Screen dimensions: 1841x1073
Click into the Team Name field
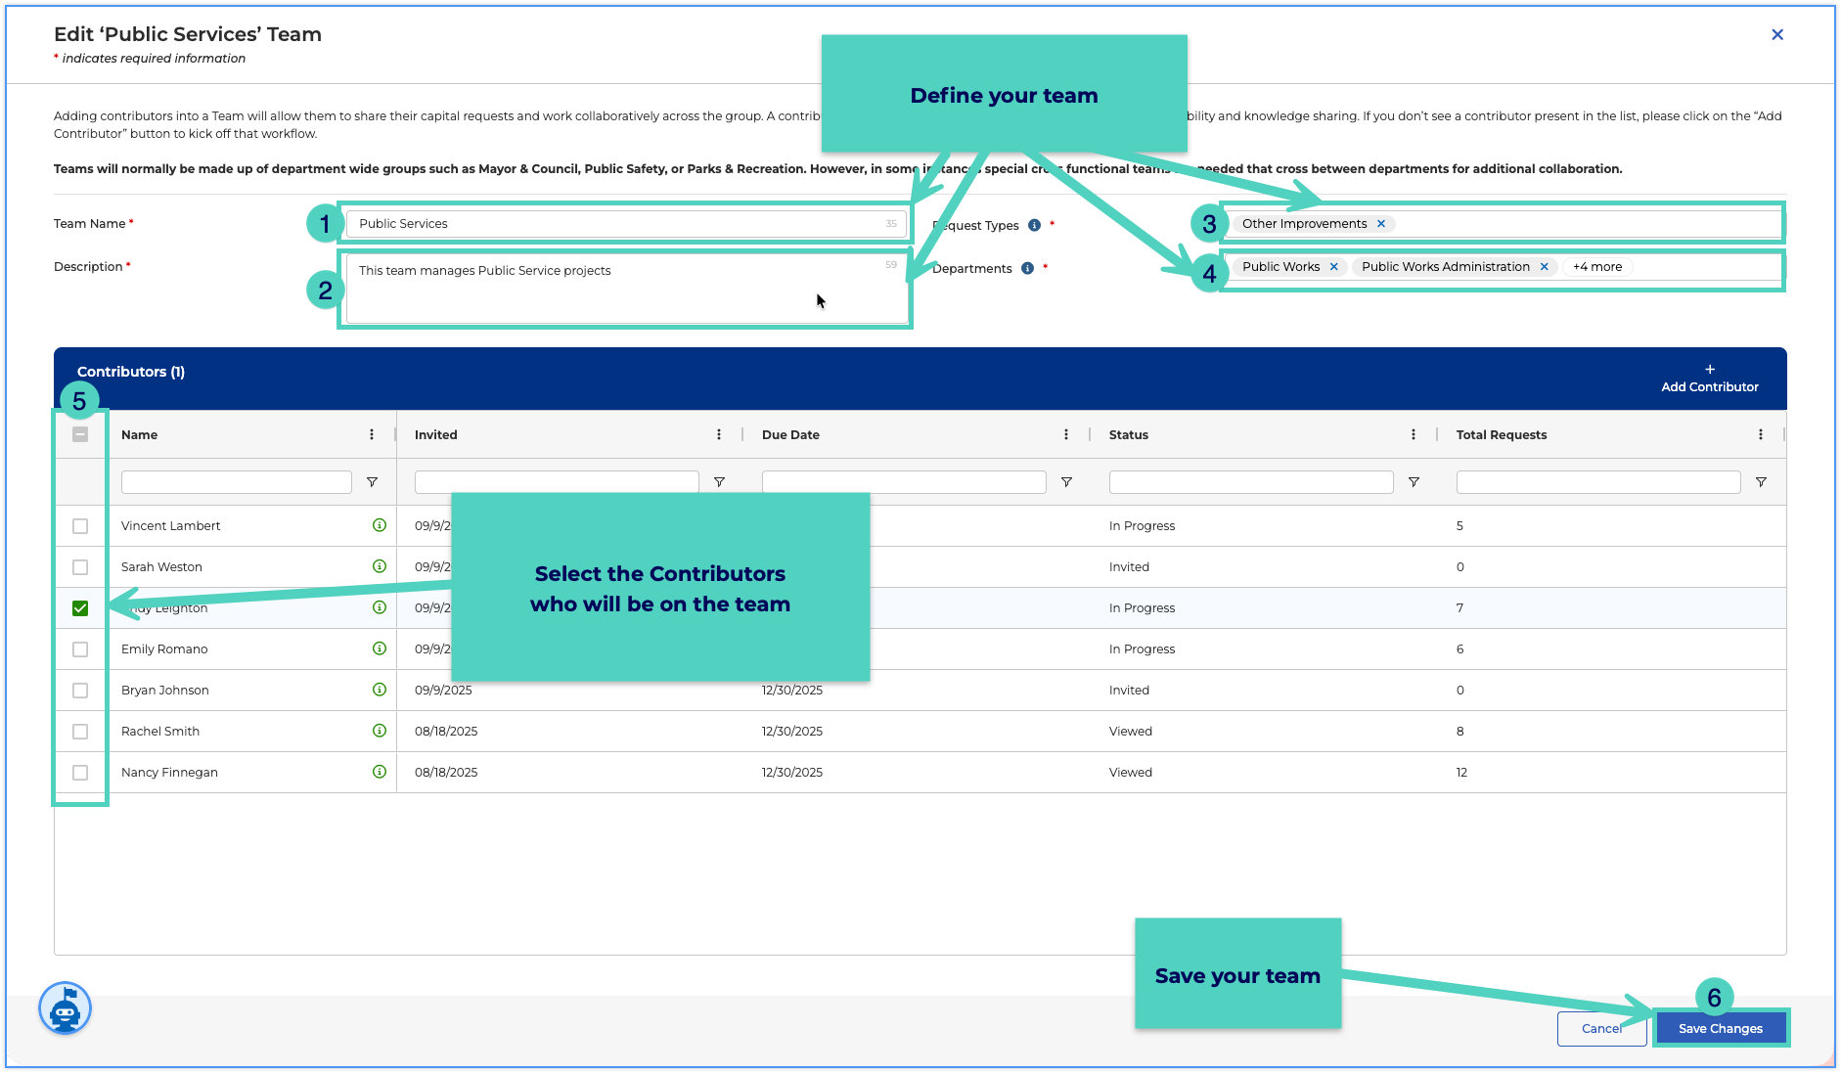pos(626,224)
